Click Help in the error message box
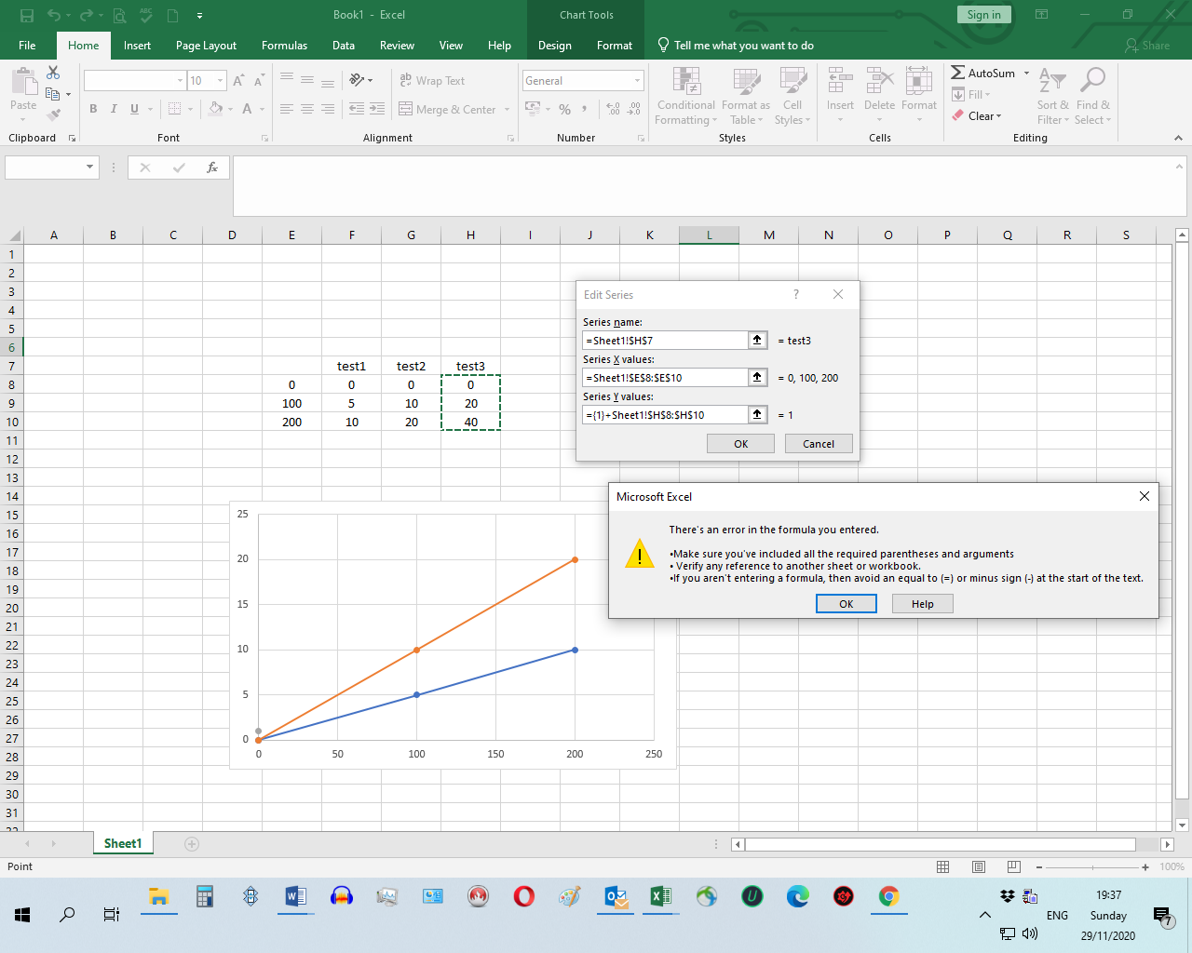The height and width of the screenshot is (953, 1192). point(923,604)
